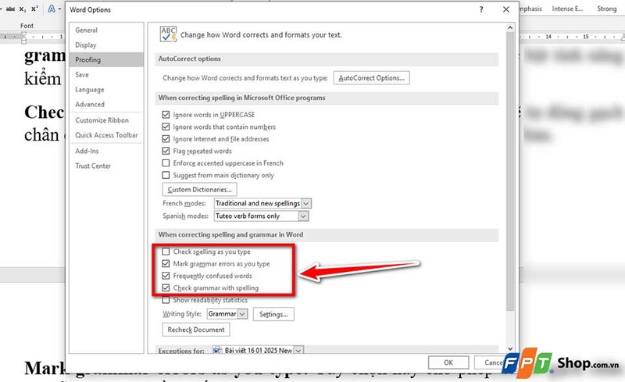The image size is (625, 382).
Task: Uncheck Flag repeated words
Action: tap(166, 151)
